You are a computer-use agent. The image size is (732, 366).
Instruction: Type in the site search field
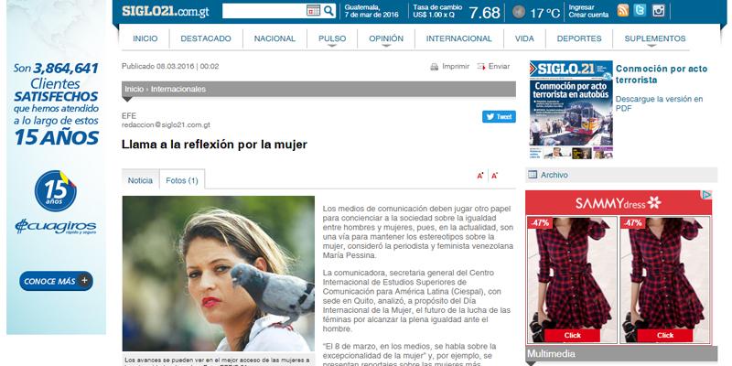tap(264, 11)
